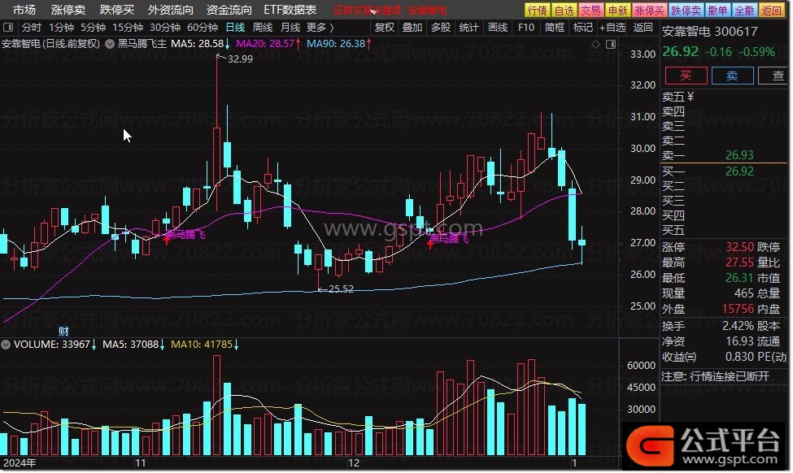Click the diamond icon in the chart header

tap(595, 45)
